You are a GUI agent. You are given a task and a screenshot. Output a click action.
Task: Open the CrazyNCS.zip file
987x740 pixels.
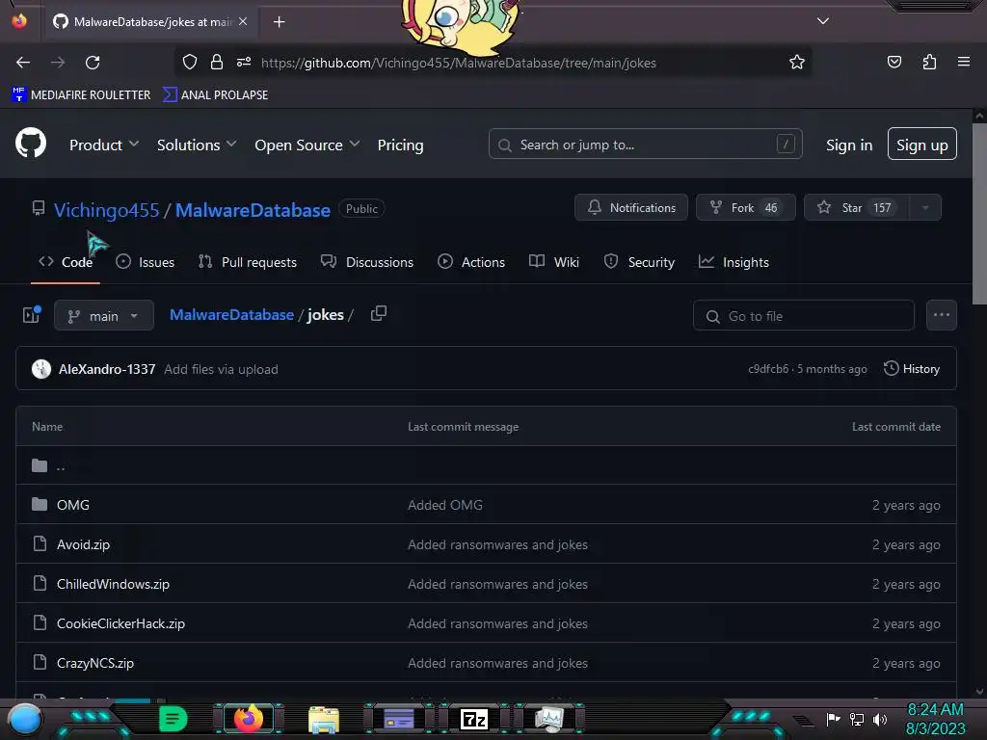pos(95,663)
